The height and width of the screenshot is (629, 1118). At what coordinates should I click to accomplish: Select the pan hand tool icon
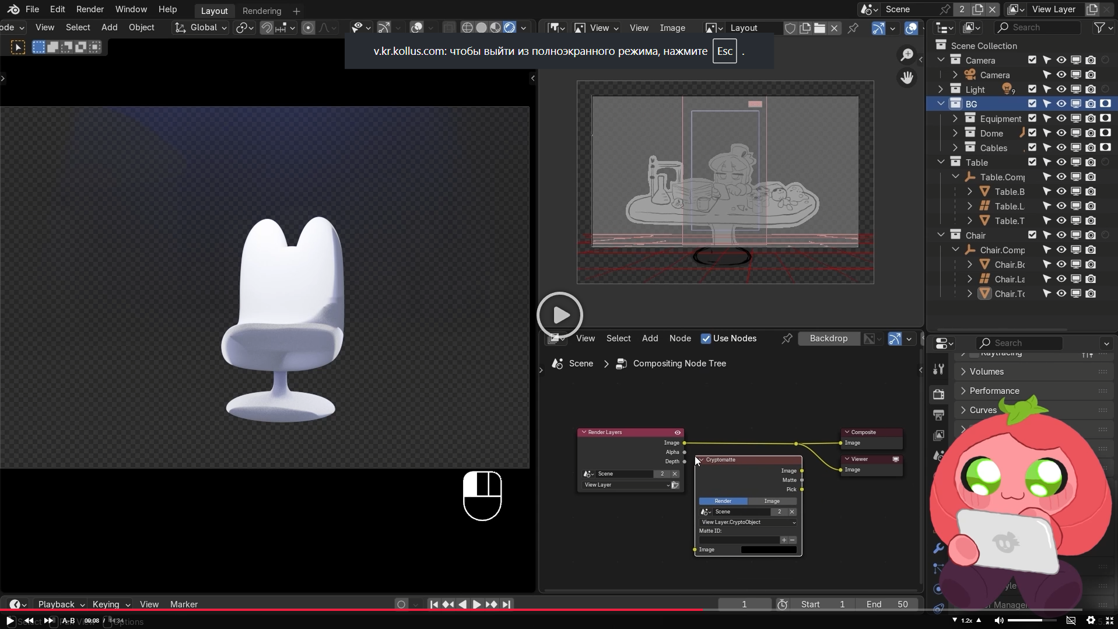(x=907, y=78)
